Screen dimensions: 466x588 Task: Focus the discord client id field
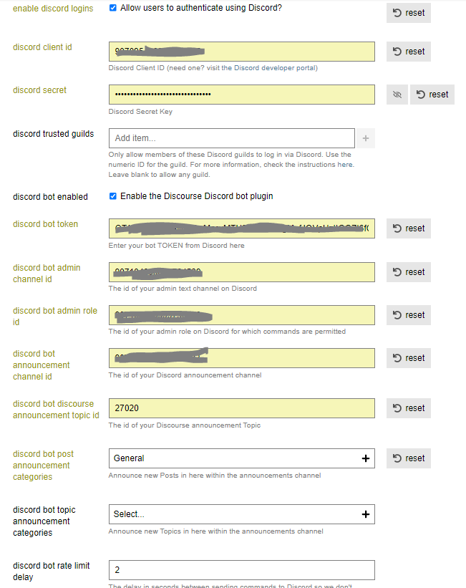click(241, 52)
